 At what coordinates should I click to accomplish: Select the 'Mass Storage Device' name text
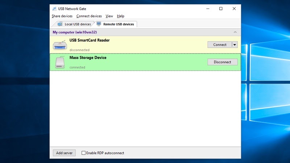[x=88, y=58]
